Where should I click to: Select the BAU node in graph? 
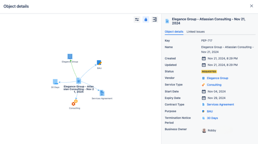click(x=99, y=63)
